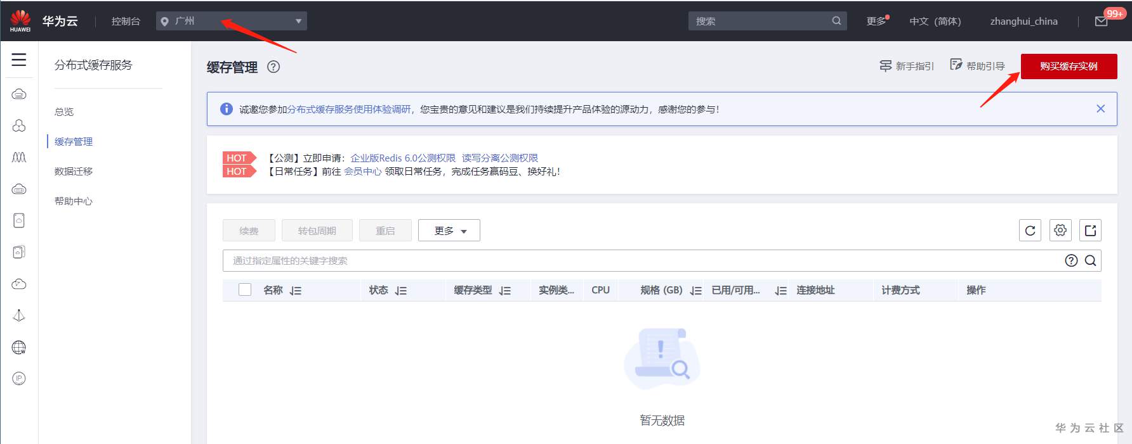Click the magnifier icon in top search box
This screenshot has width=1132, height=444.
pos(836,21)
